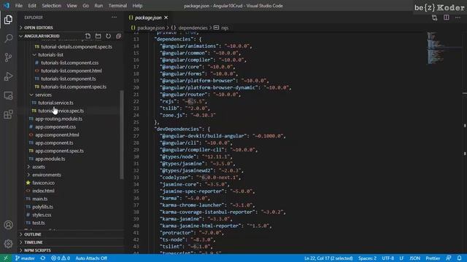Open changes compare icon in editor
Image resolution: width=467 pixels, height=262 pixels.
pos(435,17)
